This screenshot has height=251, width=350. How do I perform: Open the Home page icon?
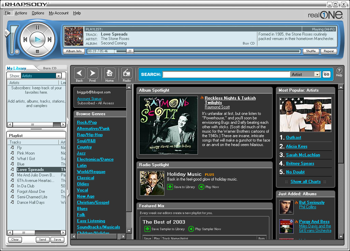pyautogui.click(x=109, y=73)
